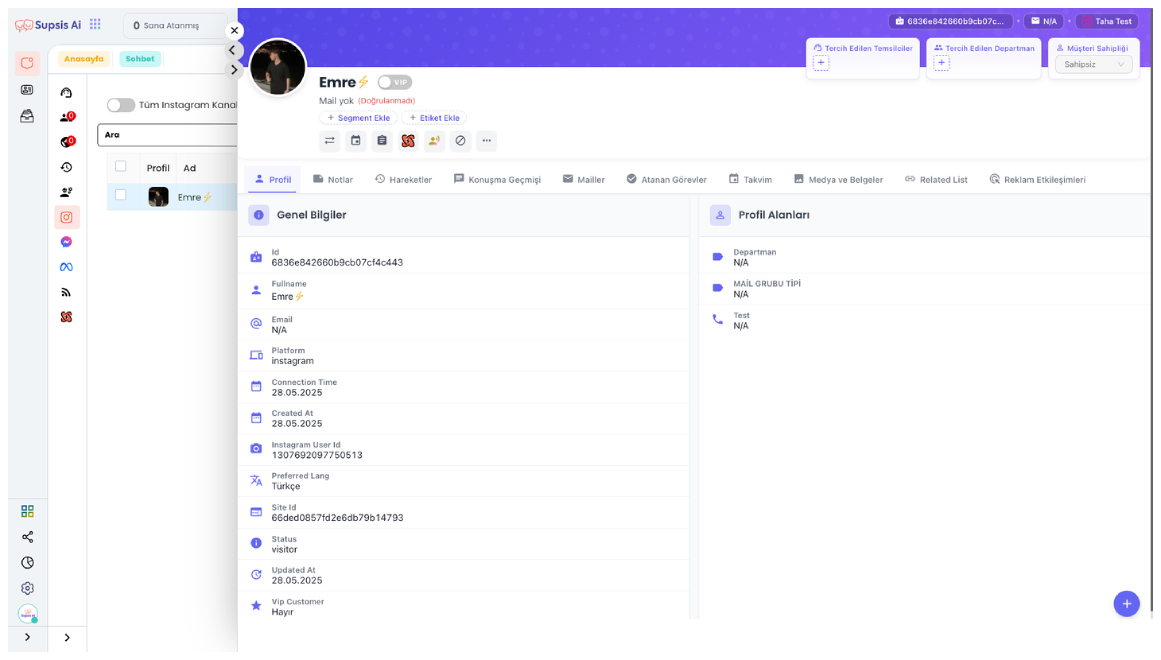Screen dimensions: 1161x660
Task: Open the Reklam Etkileşimleri tab
Action: [1037, 179]
